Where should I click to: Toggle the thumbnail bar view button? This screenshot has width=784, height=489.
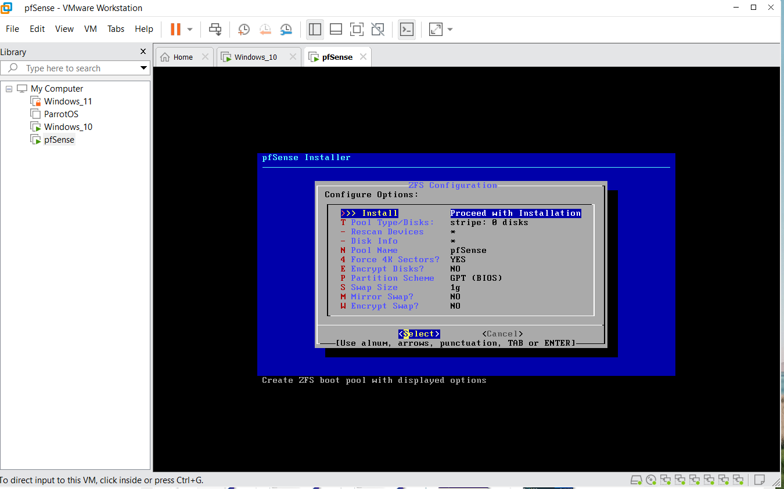(x=336, y=29)
